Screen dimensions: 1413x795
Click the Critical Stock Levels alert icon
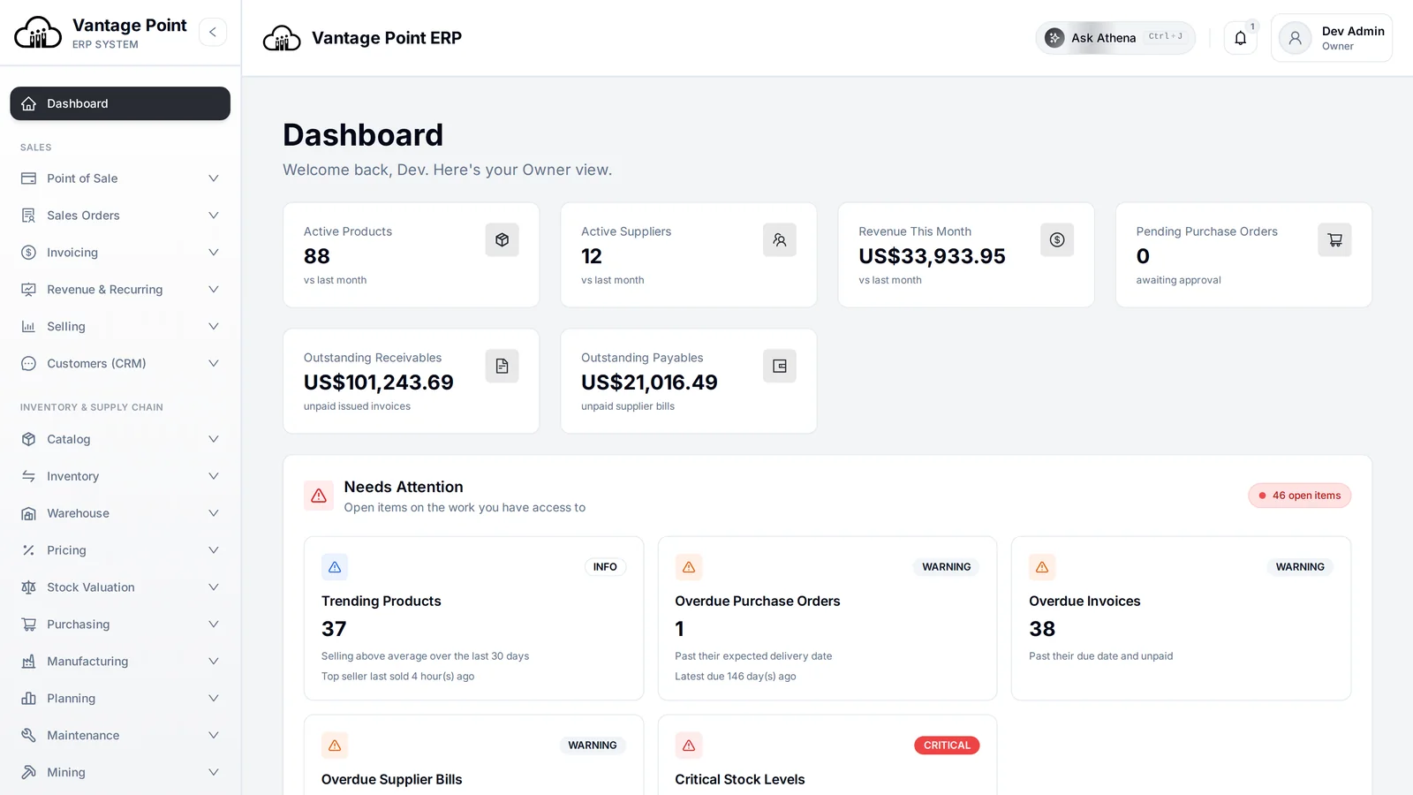[x=689, y=746]
